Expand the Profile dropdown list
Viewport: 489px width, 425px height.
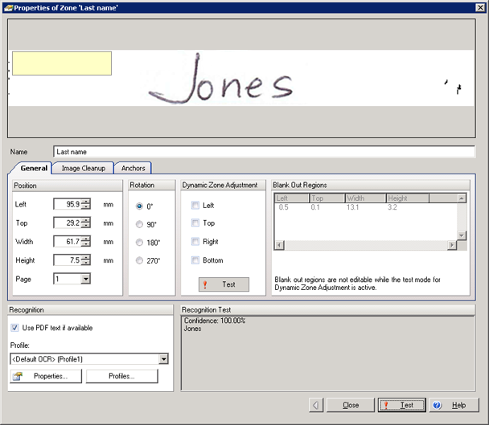(163, 359)
